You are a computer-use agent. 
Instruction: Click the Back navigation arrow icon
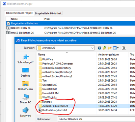click(x=100, y=48)
